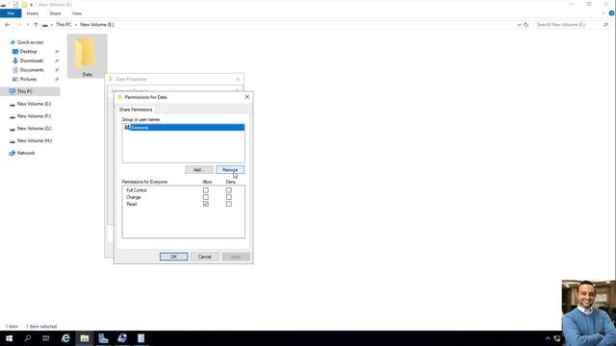Switch to File Explorer on the taskbar
The width and height of the screenshot is (616, 346).
pos(85,338)
